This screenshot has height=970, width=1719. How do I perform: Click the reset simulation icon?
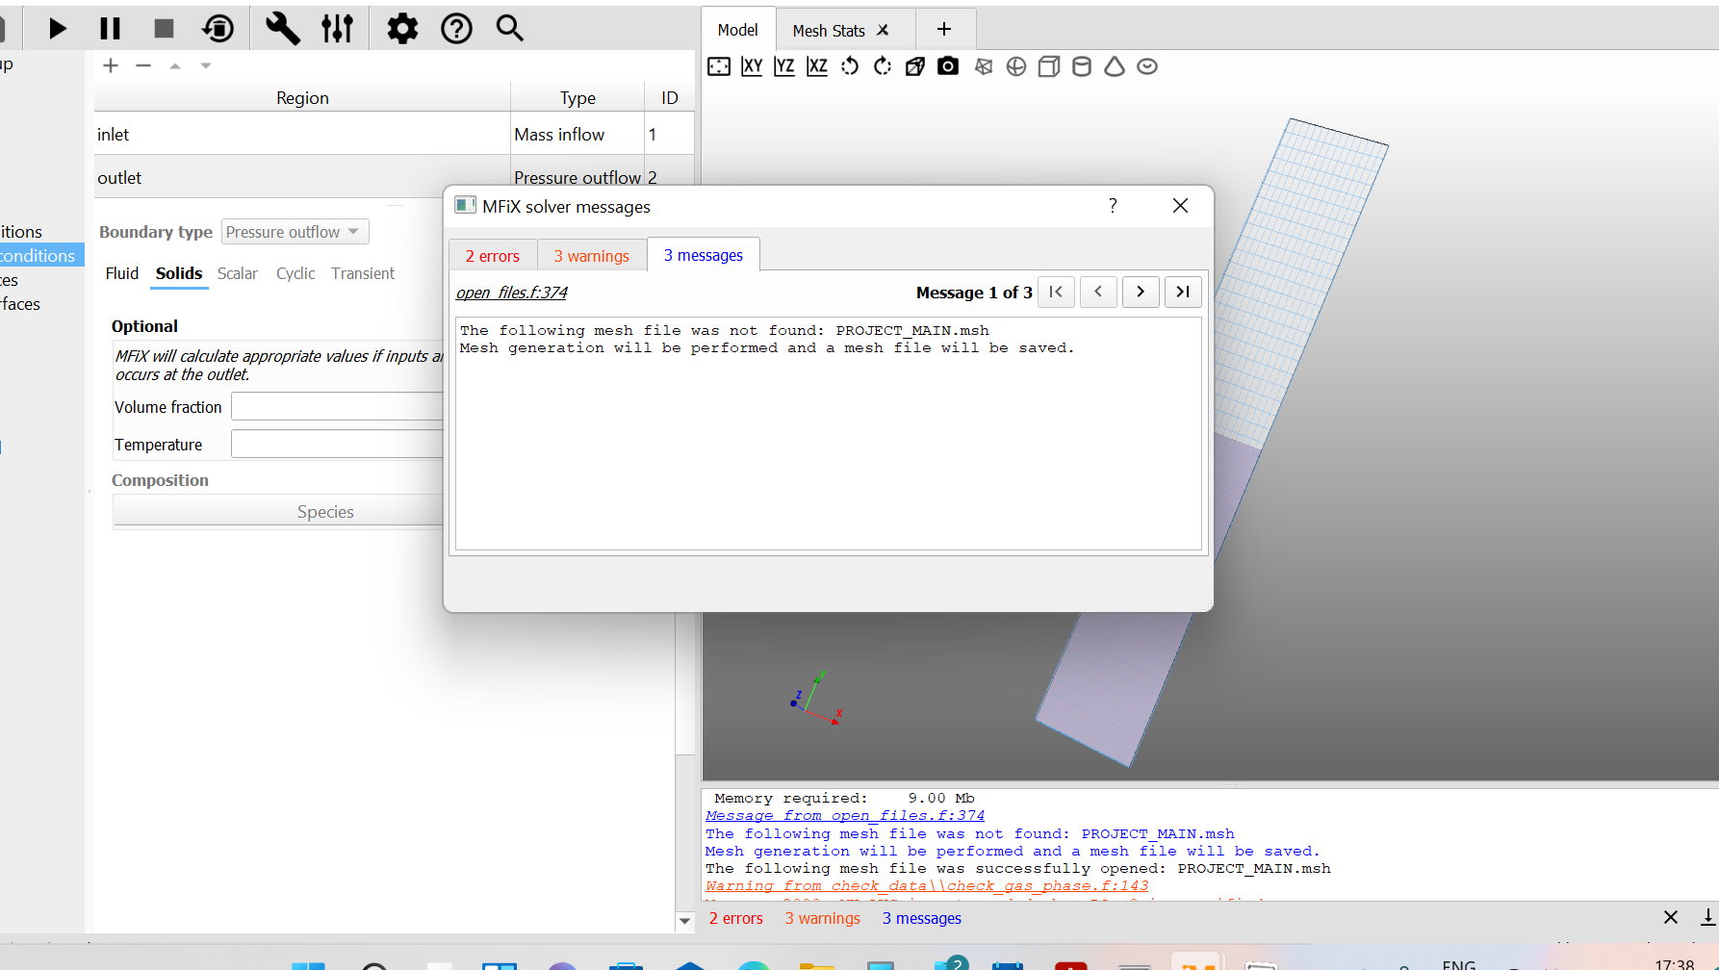(218, 29)
